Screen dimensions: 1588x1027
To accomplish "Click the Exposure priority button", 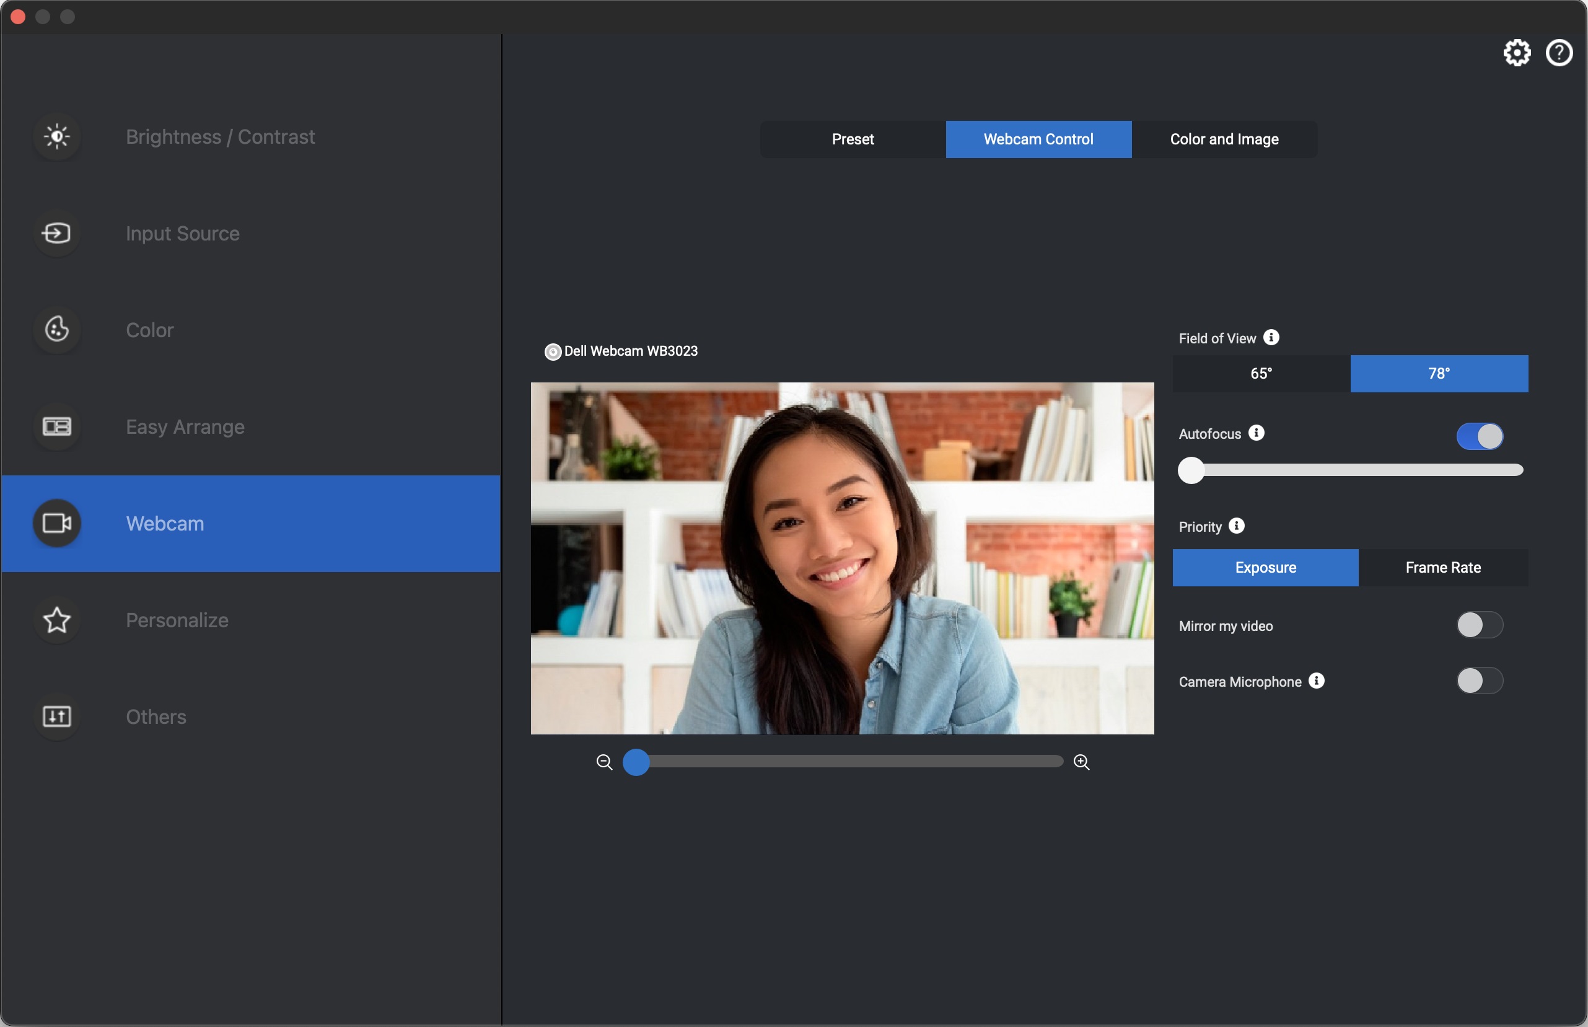I will [1265, 567].
